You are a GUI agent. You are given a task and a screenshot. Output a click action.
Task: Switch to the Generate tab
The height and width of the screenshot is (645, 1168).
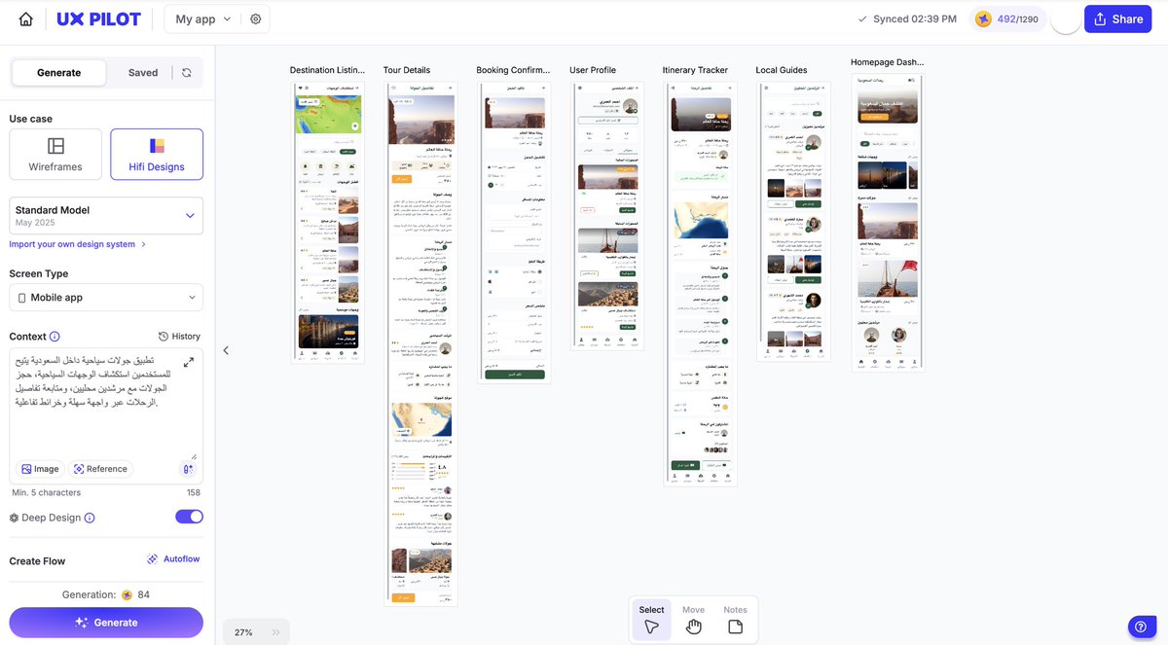tap(58, 73)
